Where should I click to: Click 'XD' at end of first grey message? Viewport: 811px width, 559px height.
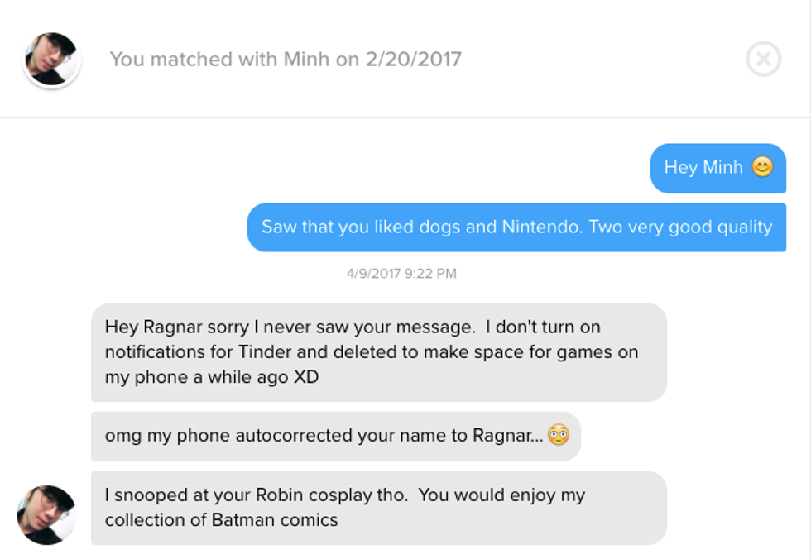pos(307,377)
